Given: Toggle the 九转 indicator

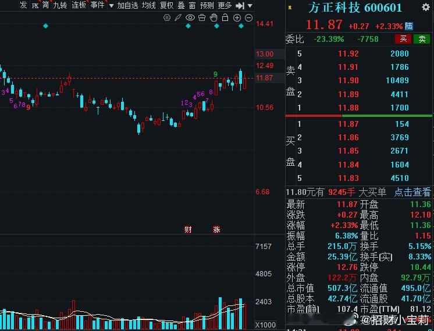Looking at the screenshot, I should (x=60, y=5).
